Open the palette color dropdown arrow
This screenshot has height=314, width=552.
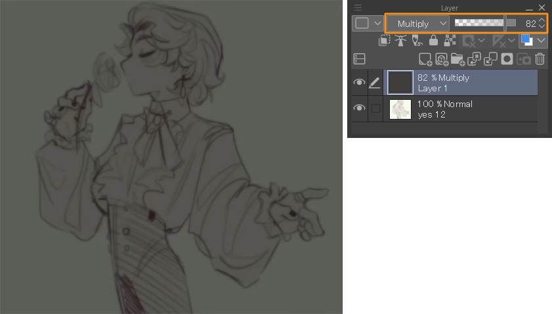click(377, 24)
